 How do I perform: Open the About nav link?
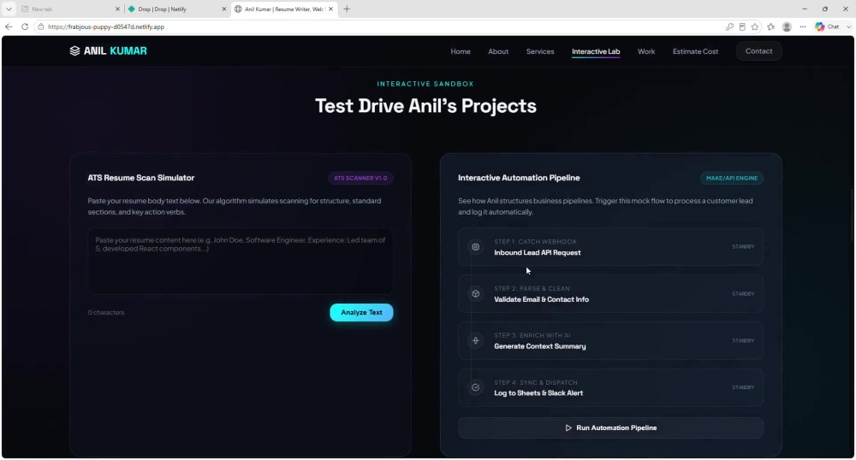pos(498,51)
